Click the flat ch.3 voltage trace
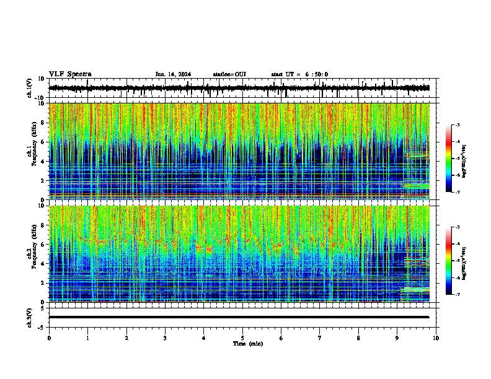The height and width of the screenshot is (379, 491). (x=239, y=317)
